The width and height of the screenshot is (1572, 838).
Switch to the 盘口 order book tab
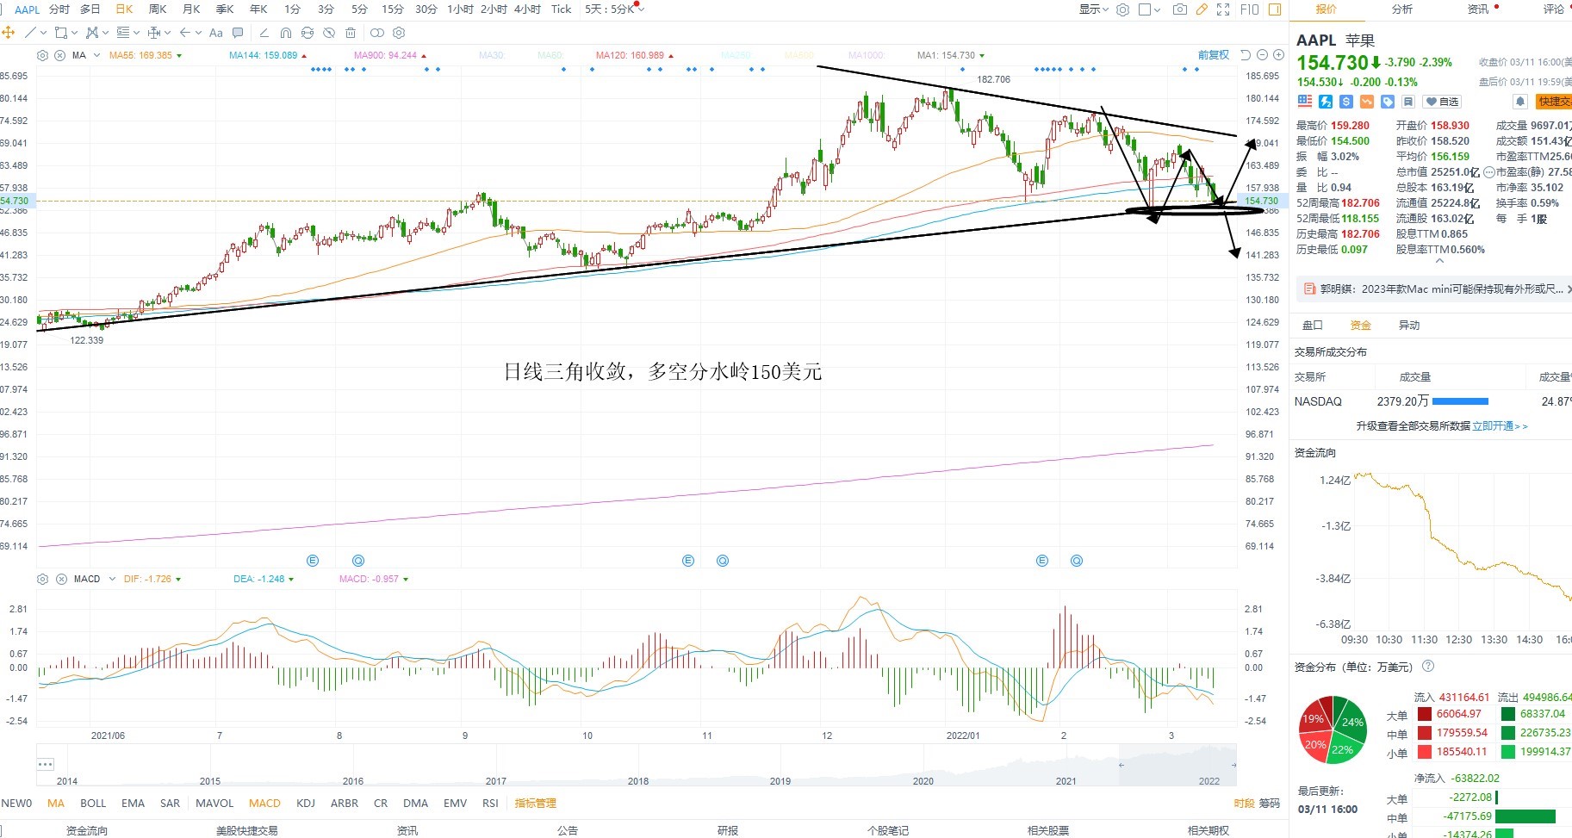point(1313,326)
